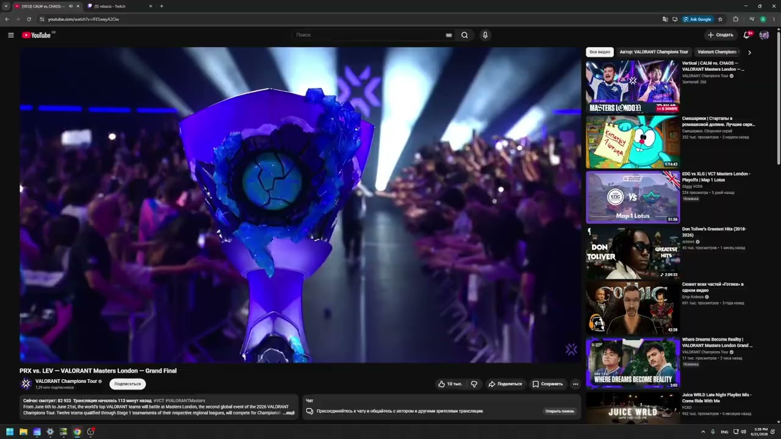Open Don Toliver's Greatest Hits thumbnail
The height and width of the screenshot is (439, 781).
[x=633, y=252]
